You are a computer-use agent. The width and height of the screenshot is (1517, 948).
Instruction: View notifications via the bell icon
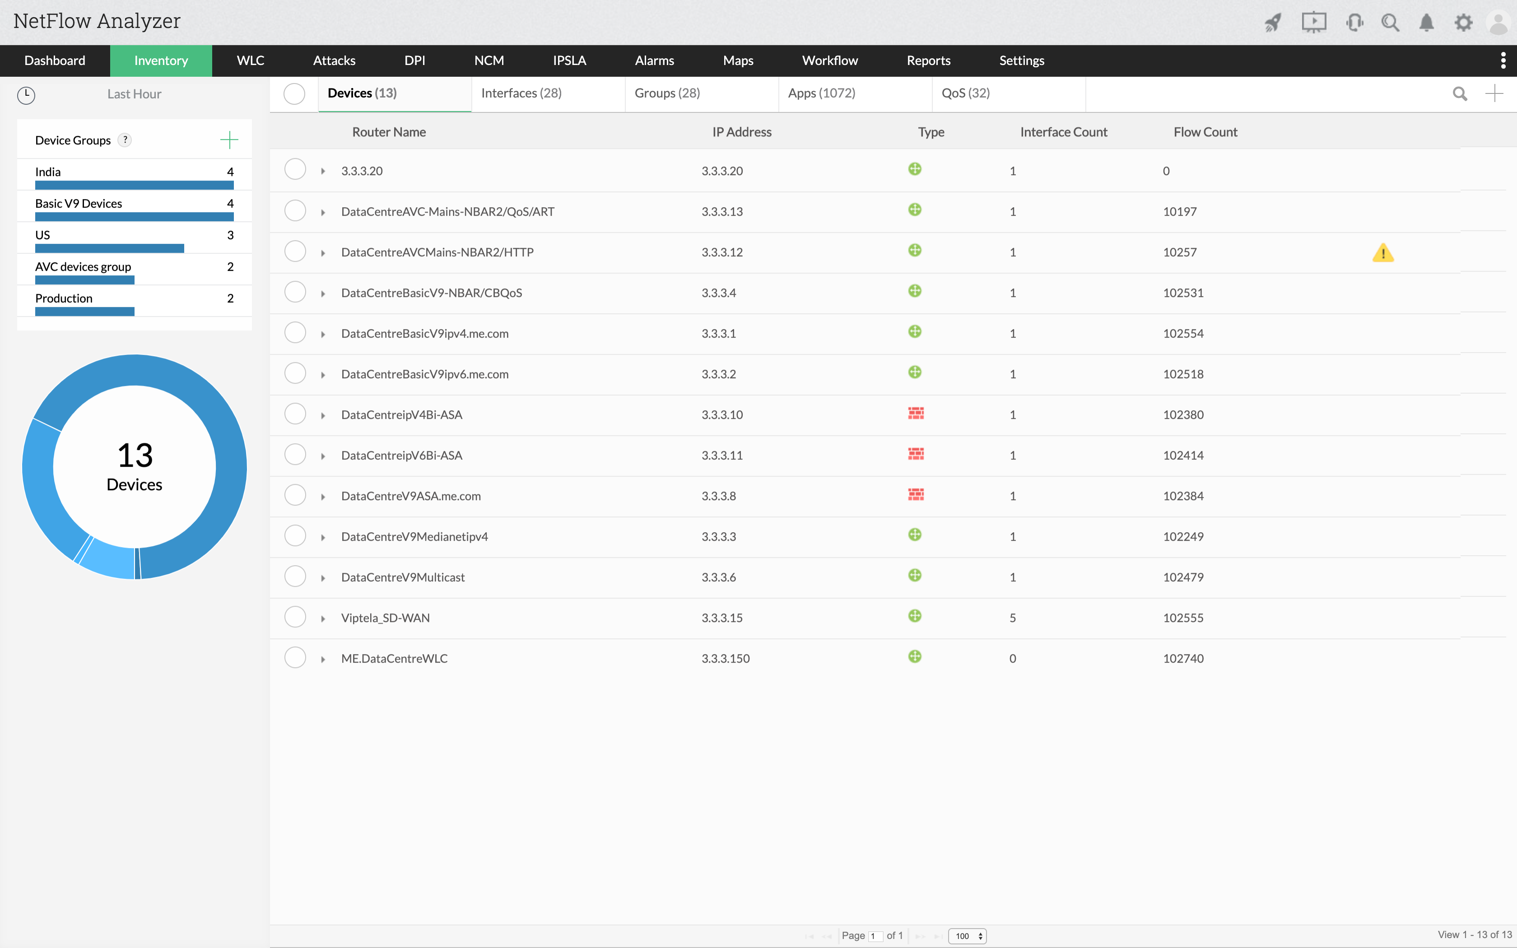click(1427, 22)
